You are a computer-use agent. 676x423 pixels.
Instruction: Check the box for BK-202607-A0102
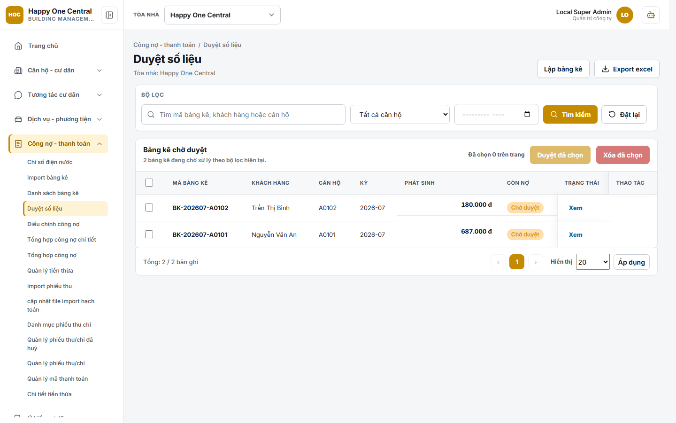pos(149,208)
